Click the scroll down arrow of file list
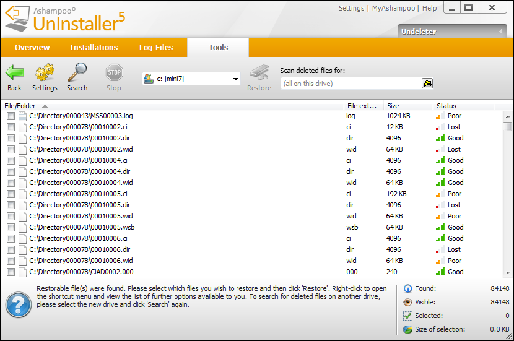The image size is (514, 341). click(x=507, y=272)
